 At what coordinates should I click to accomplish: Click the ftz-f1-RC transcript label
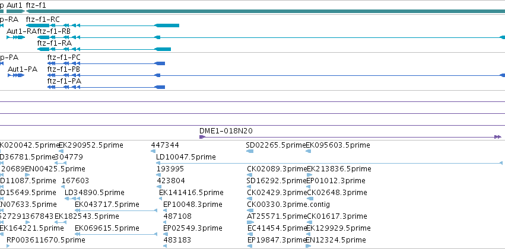43,20
